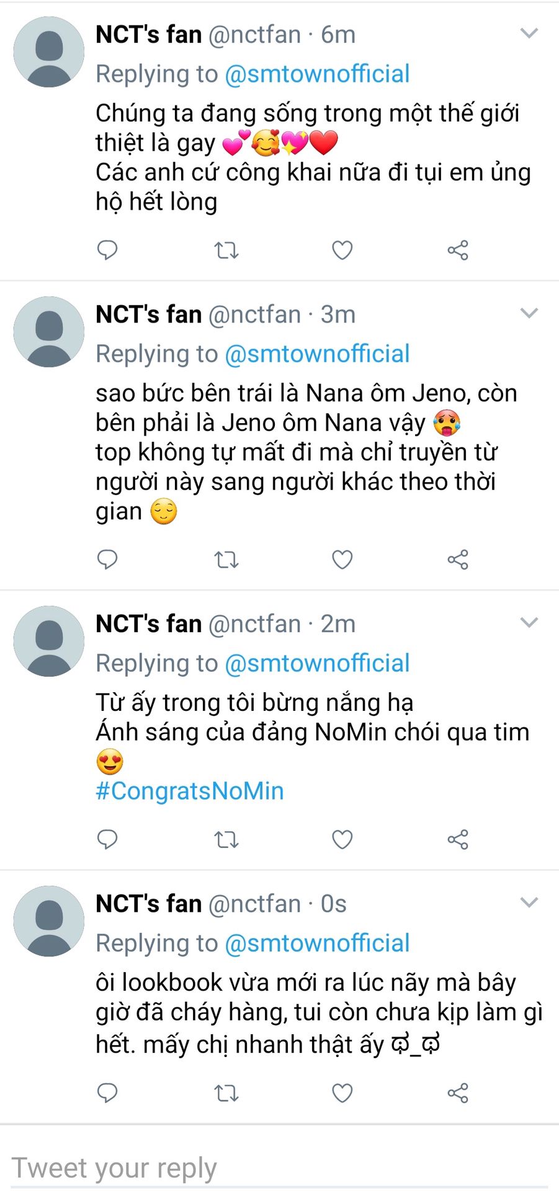This screenshot has width=559, height=1191.
Task: Expand the more menu on the 3m tweet
Action: point(529,313)
